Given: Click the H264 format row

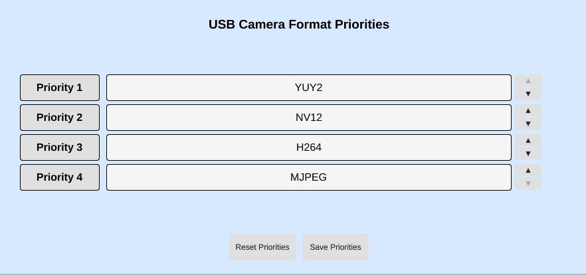Looking at the screenshot, I should 309,147.
